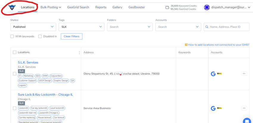Click the 95,341 GeoGrid Credits text

coord(183,9)
